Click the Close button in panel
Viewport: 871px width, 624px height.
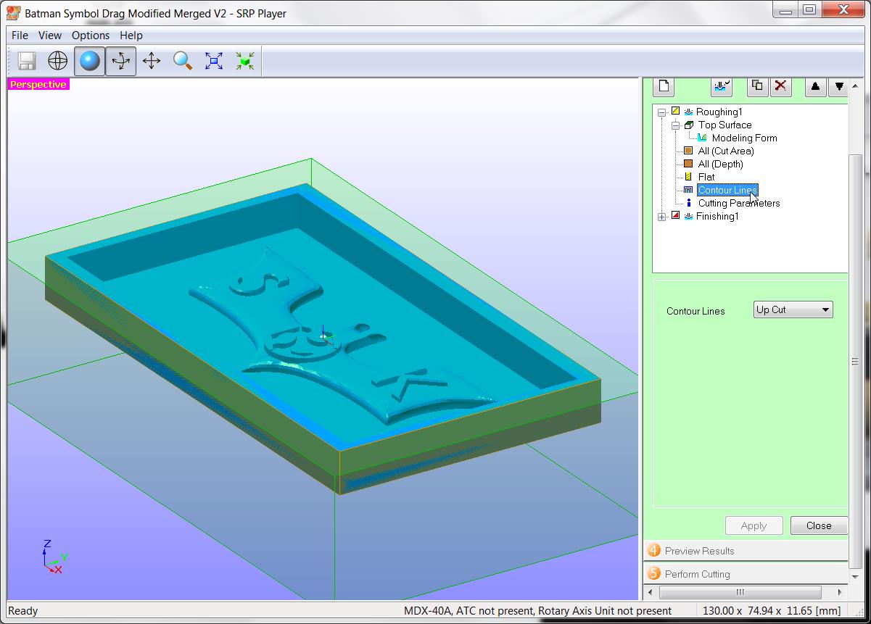(x=819, y=525)
